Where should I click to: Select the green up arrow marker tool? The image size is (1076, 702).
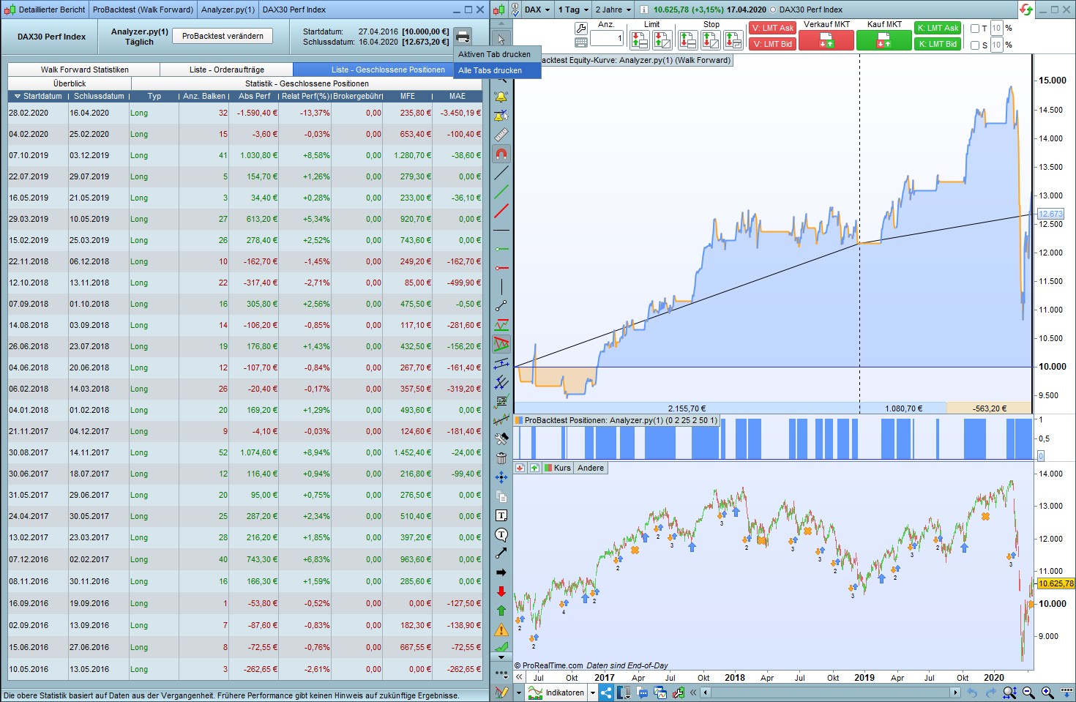coord(501,610)
